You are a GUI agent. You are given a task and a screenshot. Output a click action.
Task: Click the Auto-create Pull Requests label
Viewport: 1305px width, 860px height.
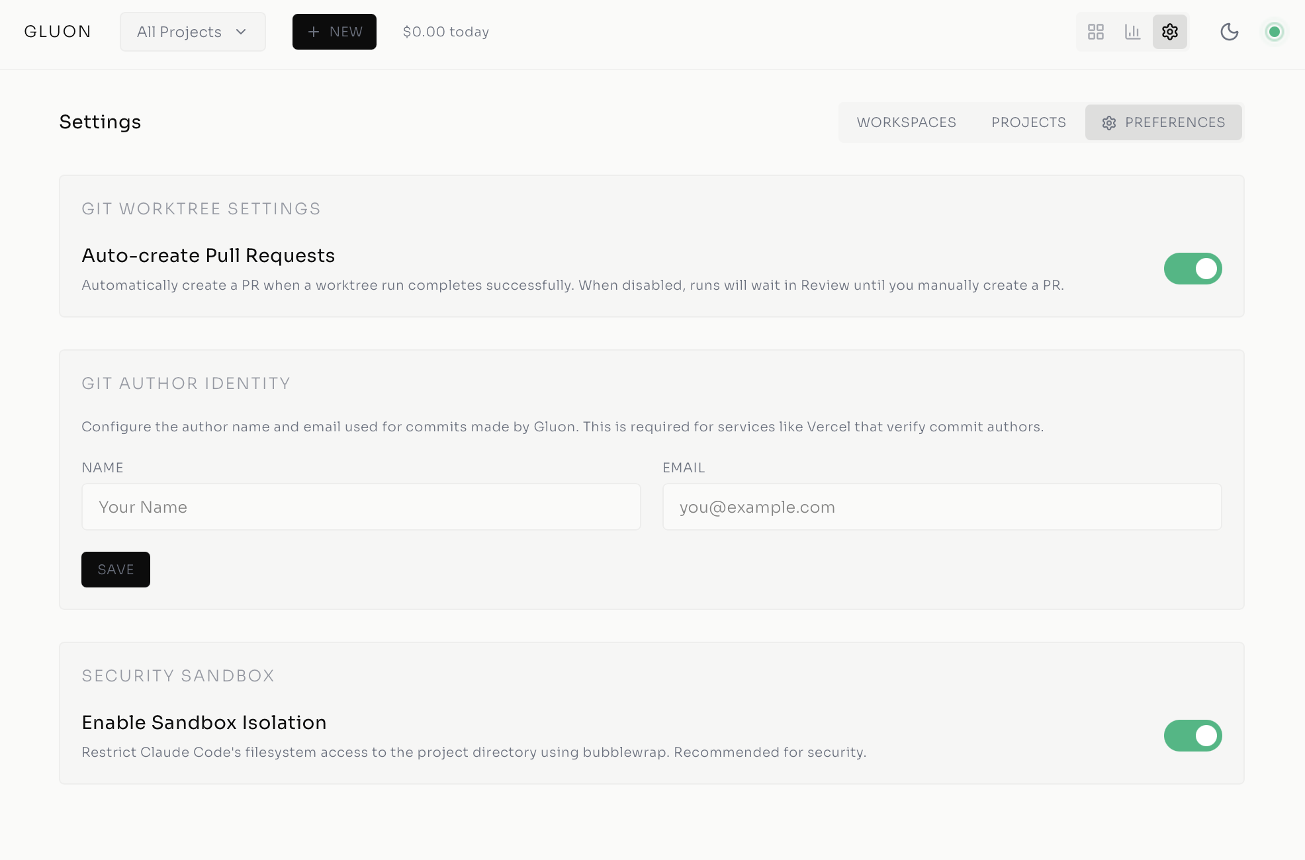208,255
